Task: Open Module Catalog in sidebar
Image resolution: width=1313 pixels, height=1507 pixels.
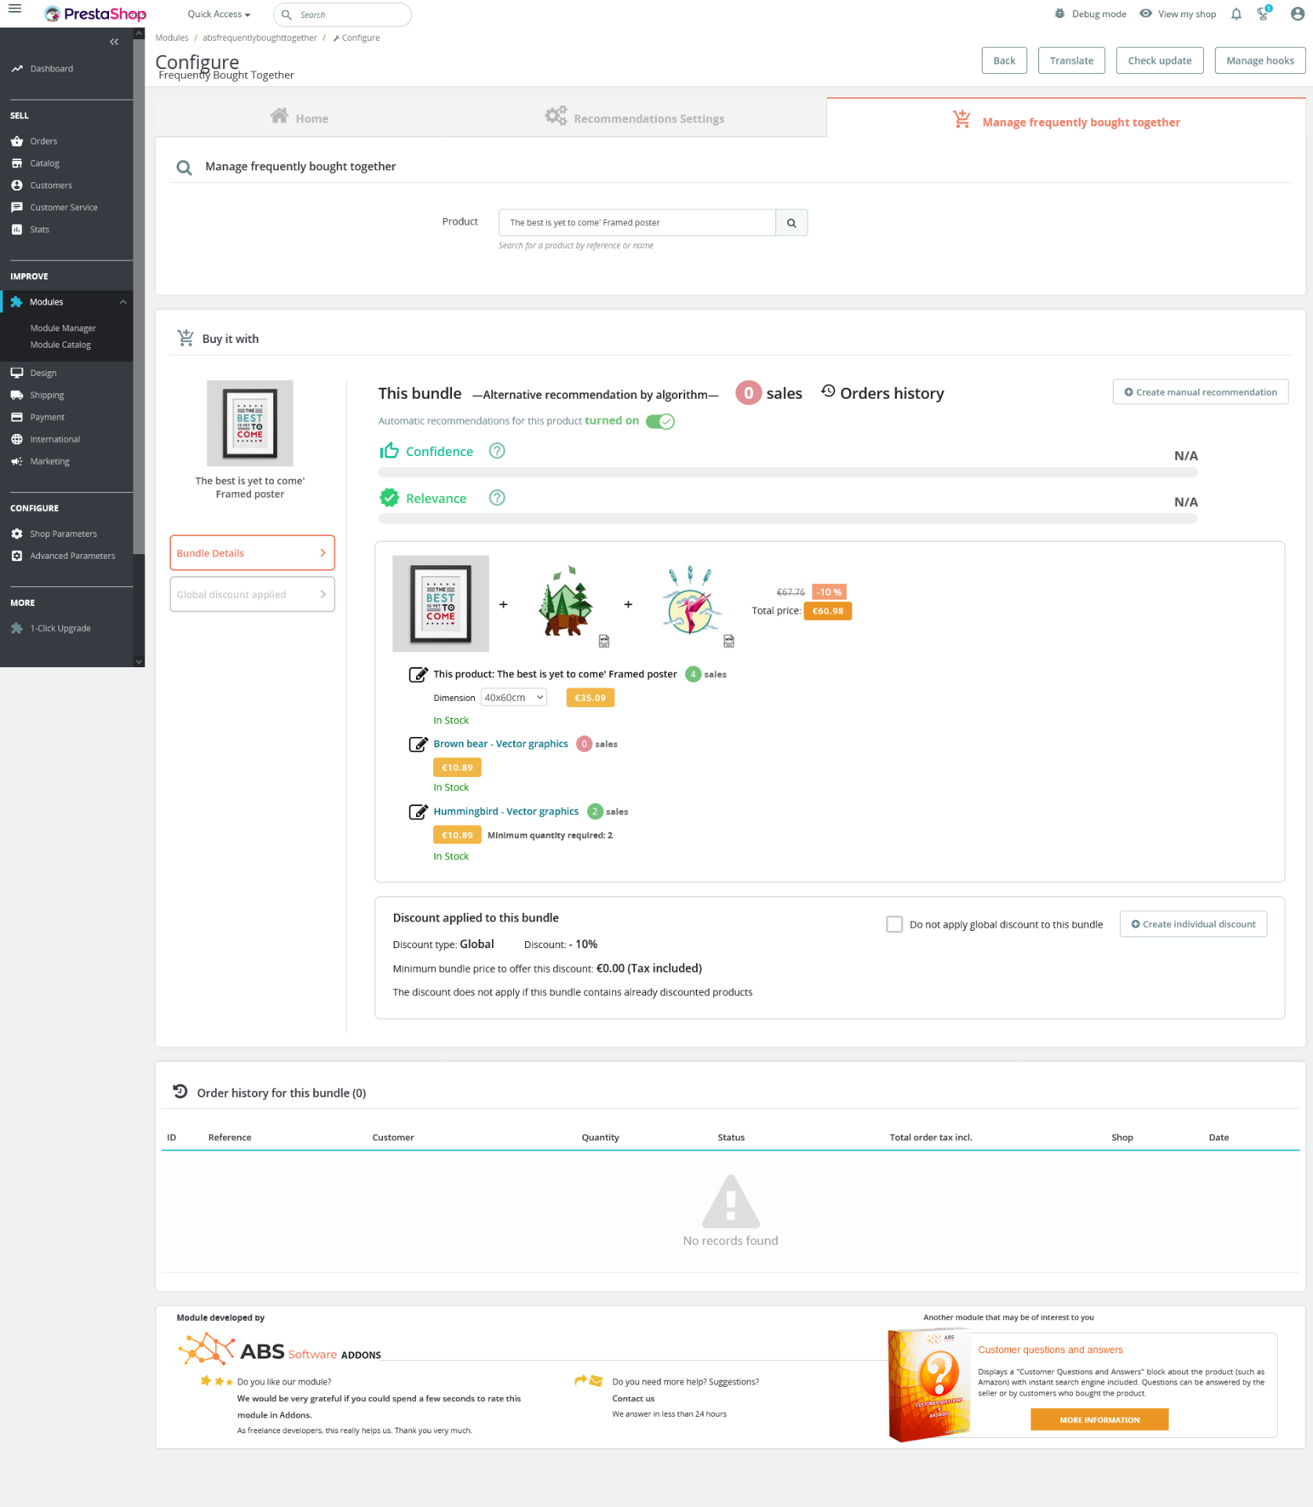Action: pyautogui.click(x=60, y=345)
